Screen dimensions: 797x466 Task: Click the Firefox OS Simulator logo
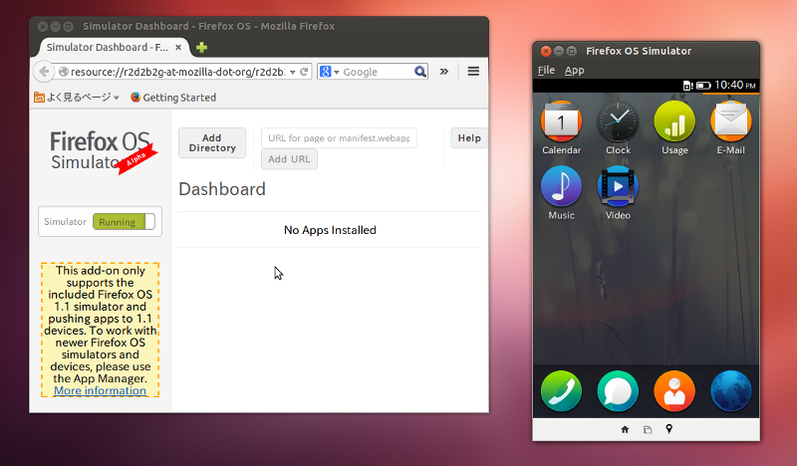coord(104,152)
